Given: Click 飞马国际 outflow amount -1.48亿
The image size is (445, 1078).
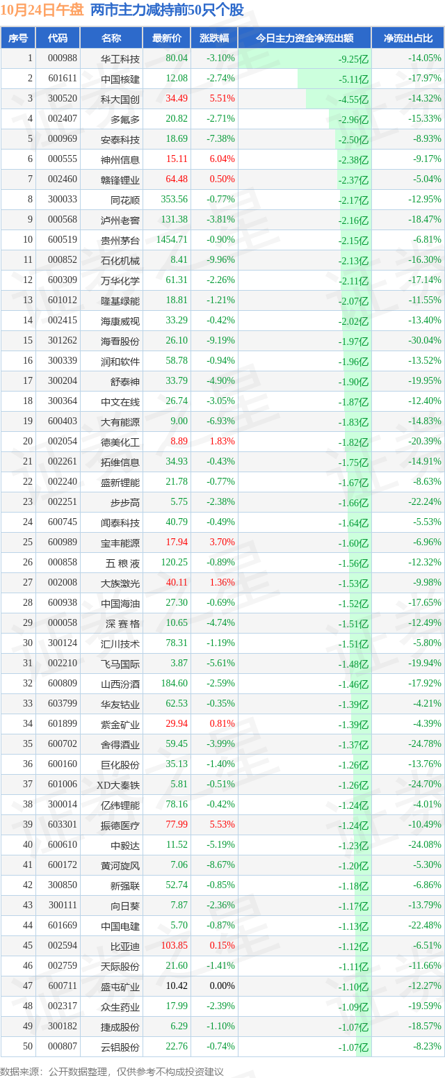Looking at the screenshot, I should [353, 664].
